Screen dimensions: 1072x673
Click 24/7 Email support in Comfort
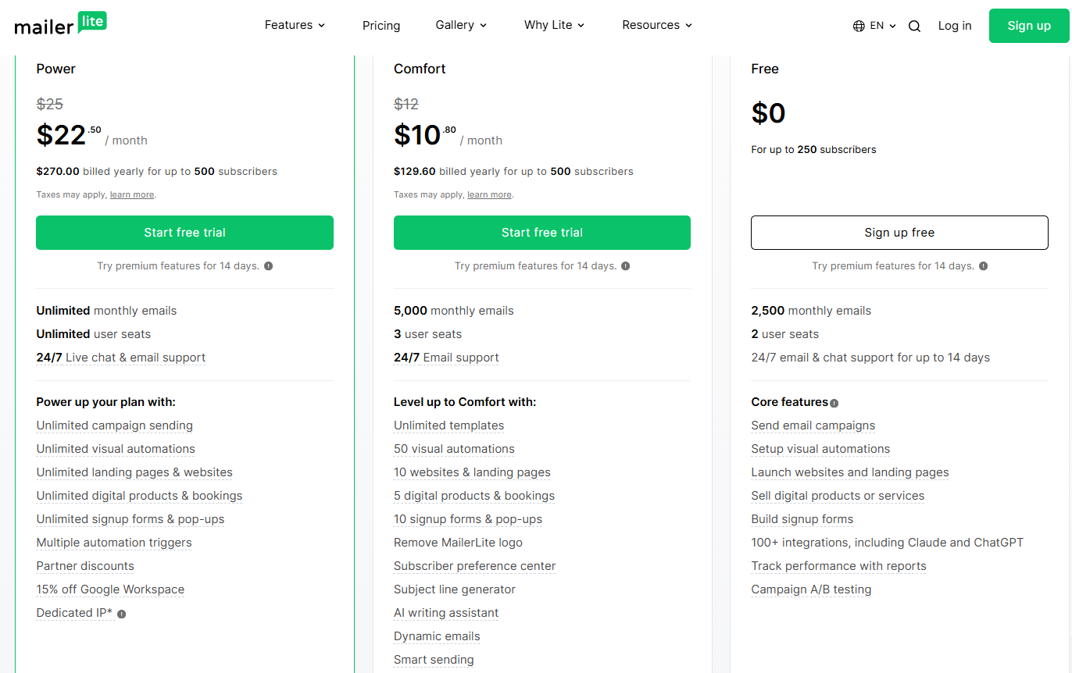(446, 358)
